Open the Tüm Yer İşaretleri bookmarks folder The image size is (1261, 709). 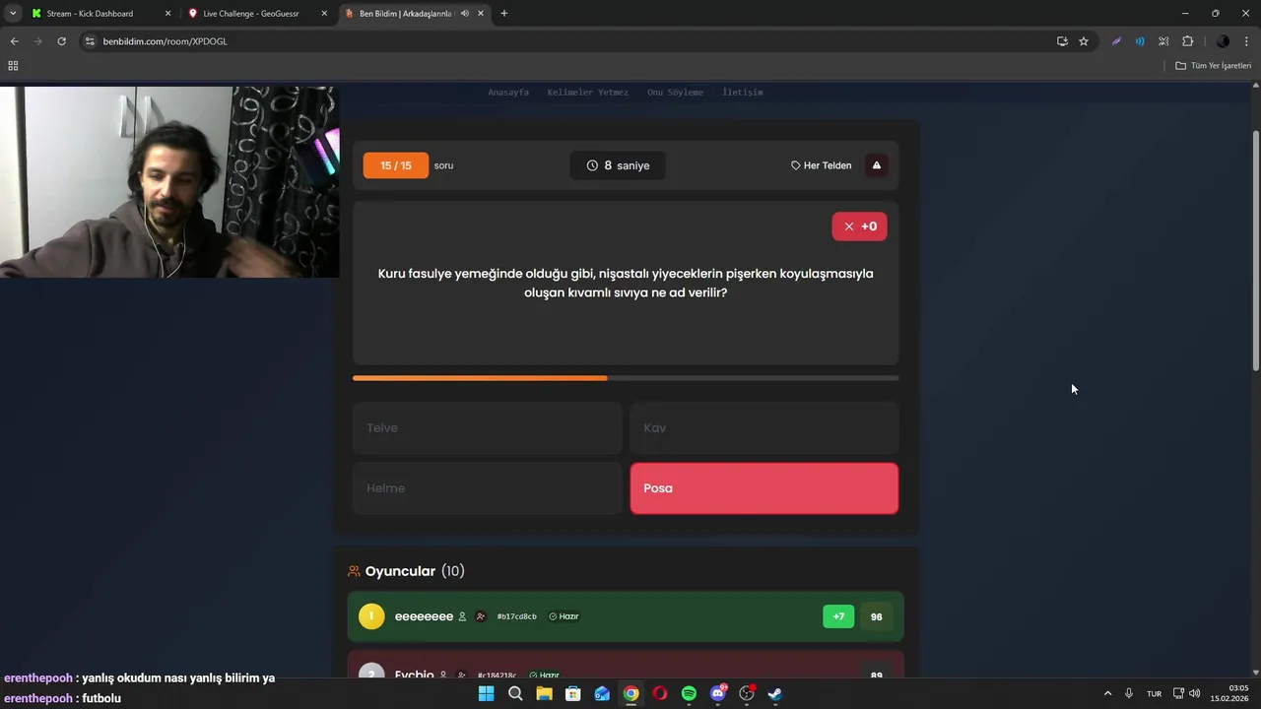[x=1214, y=66]
